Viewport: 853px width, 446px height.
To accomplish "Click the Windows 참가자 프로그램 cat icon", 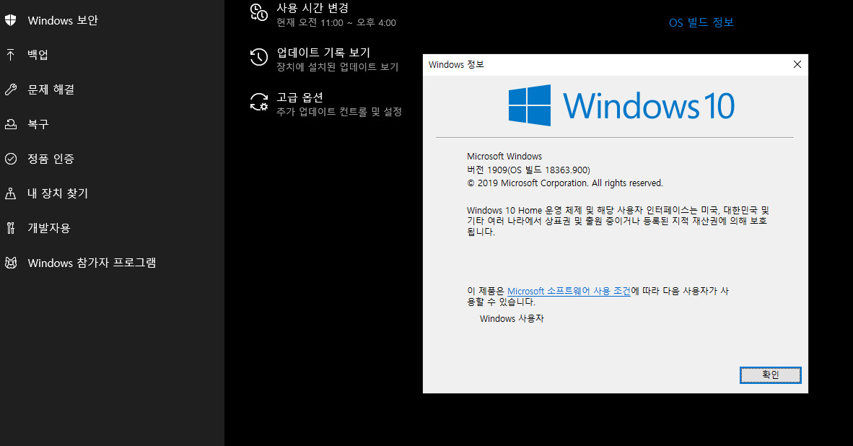I will coord(10,263).
